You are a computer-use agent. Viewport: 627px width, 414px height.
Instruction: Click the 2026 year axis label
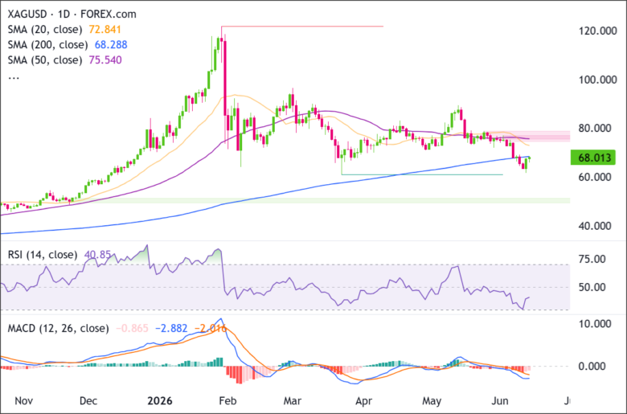pos(159,401)
